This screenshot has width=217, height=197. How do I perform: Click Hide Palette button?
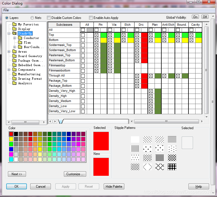coord(114,187)
